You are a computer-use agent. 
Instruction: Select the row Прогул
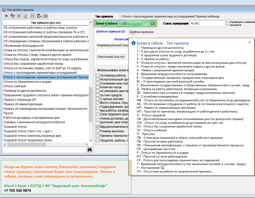46,113
